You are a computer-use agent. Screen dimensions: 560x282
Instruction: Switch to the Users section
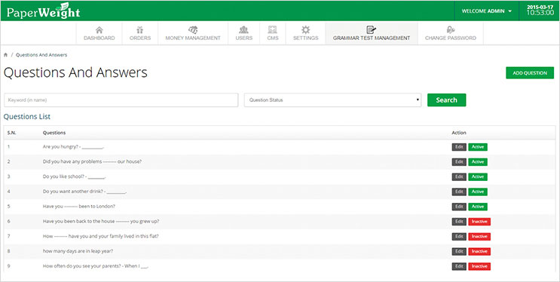pos(244,33)
